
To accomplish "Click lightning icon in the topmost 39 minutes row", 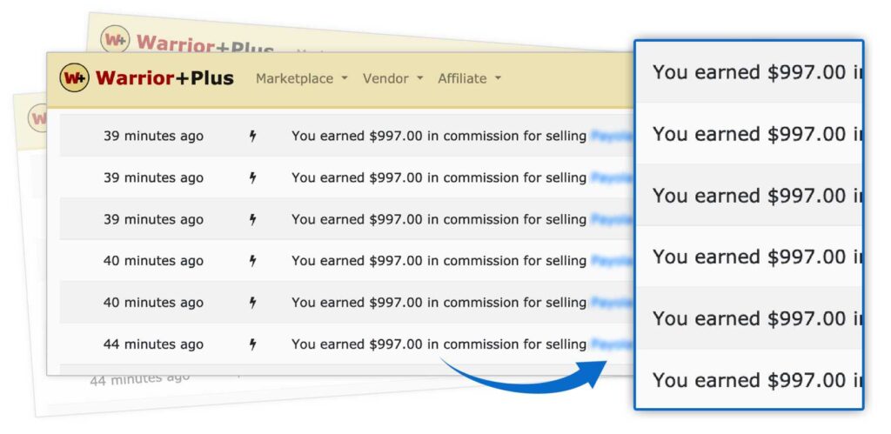I will tap(253, 137).
